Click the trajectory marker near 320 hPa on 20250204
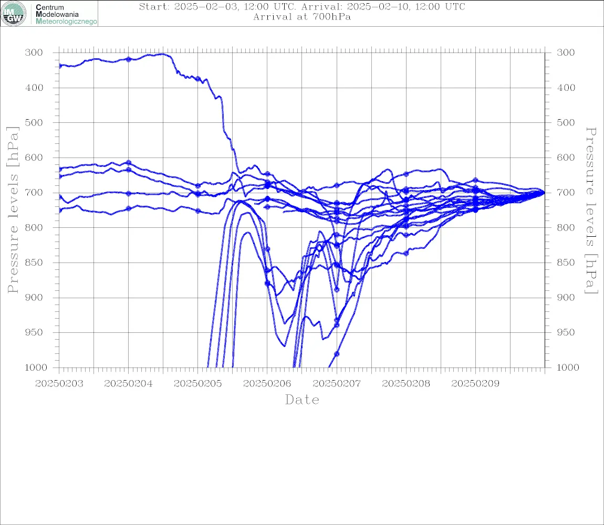The image size is (604, 525). (x=129, y=59)
